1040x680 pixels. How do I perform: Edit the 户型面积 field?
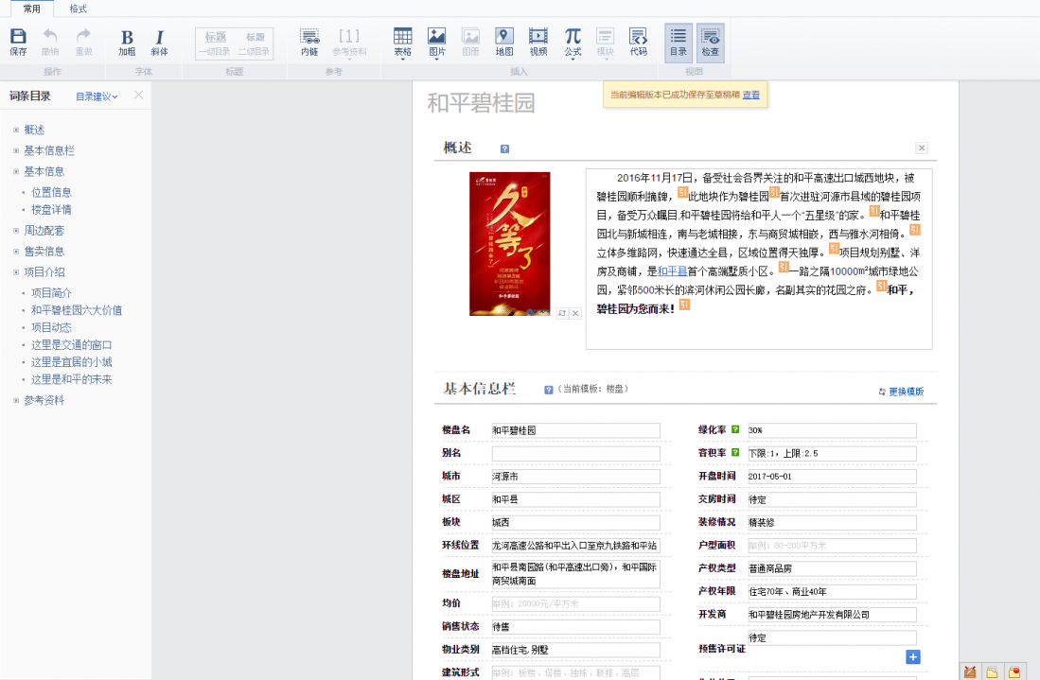[832, 546]
